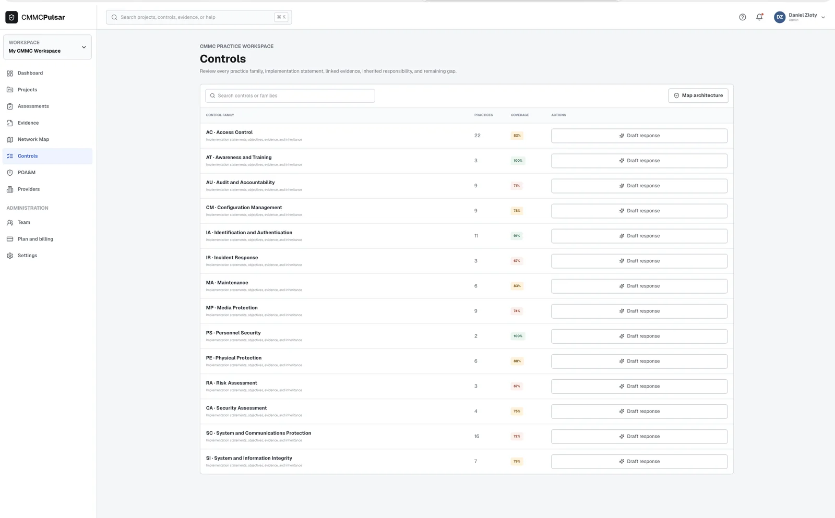The height and width of the screenshot is (518, 835).
Task: Click RA · Risk Assessment row title
Action: [232, 383]
